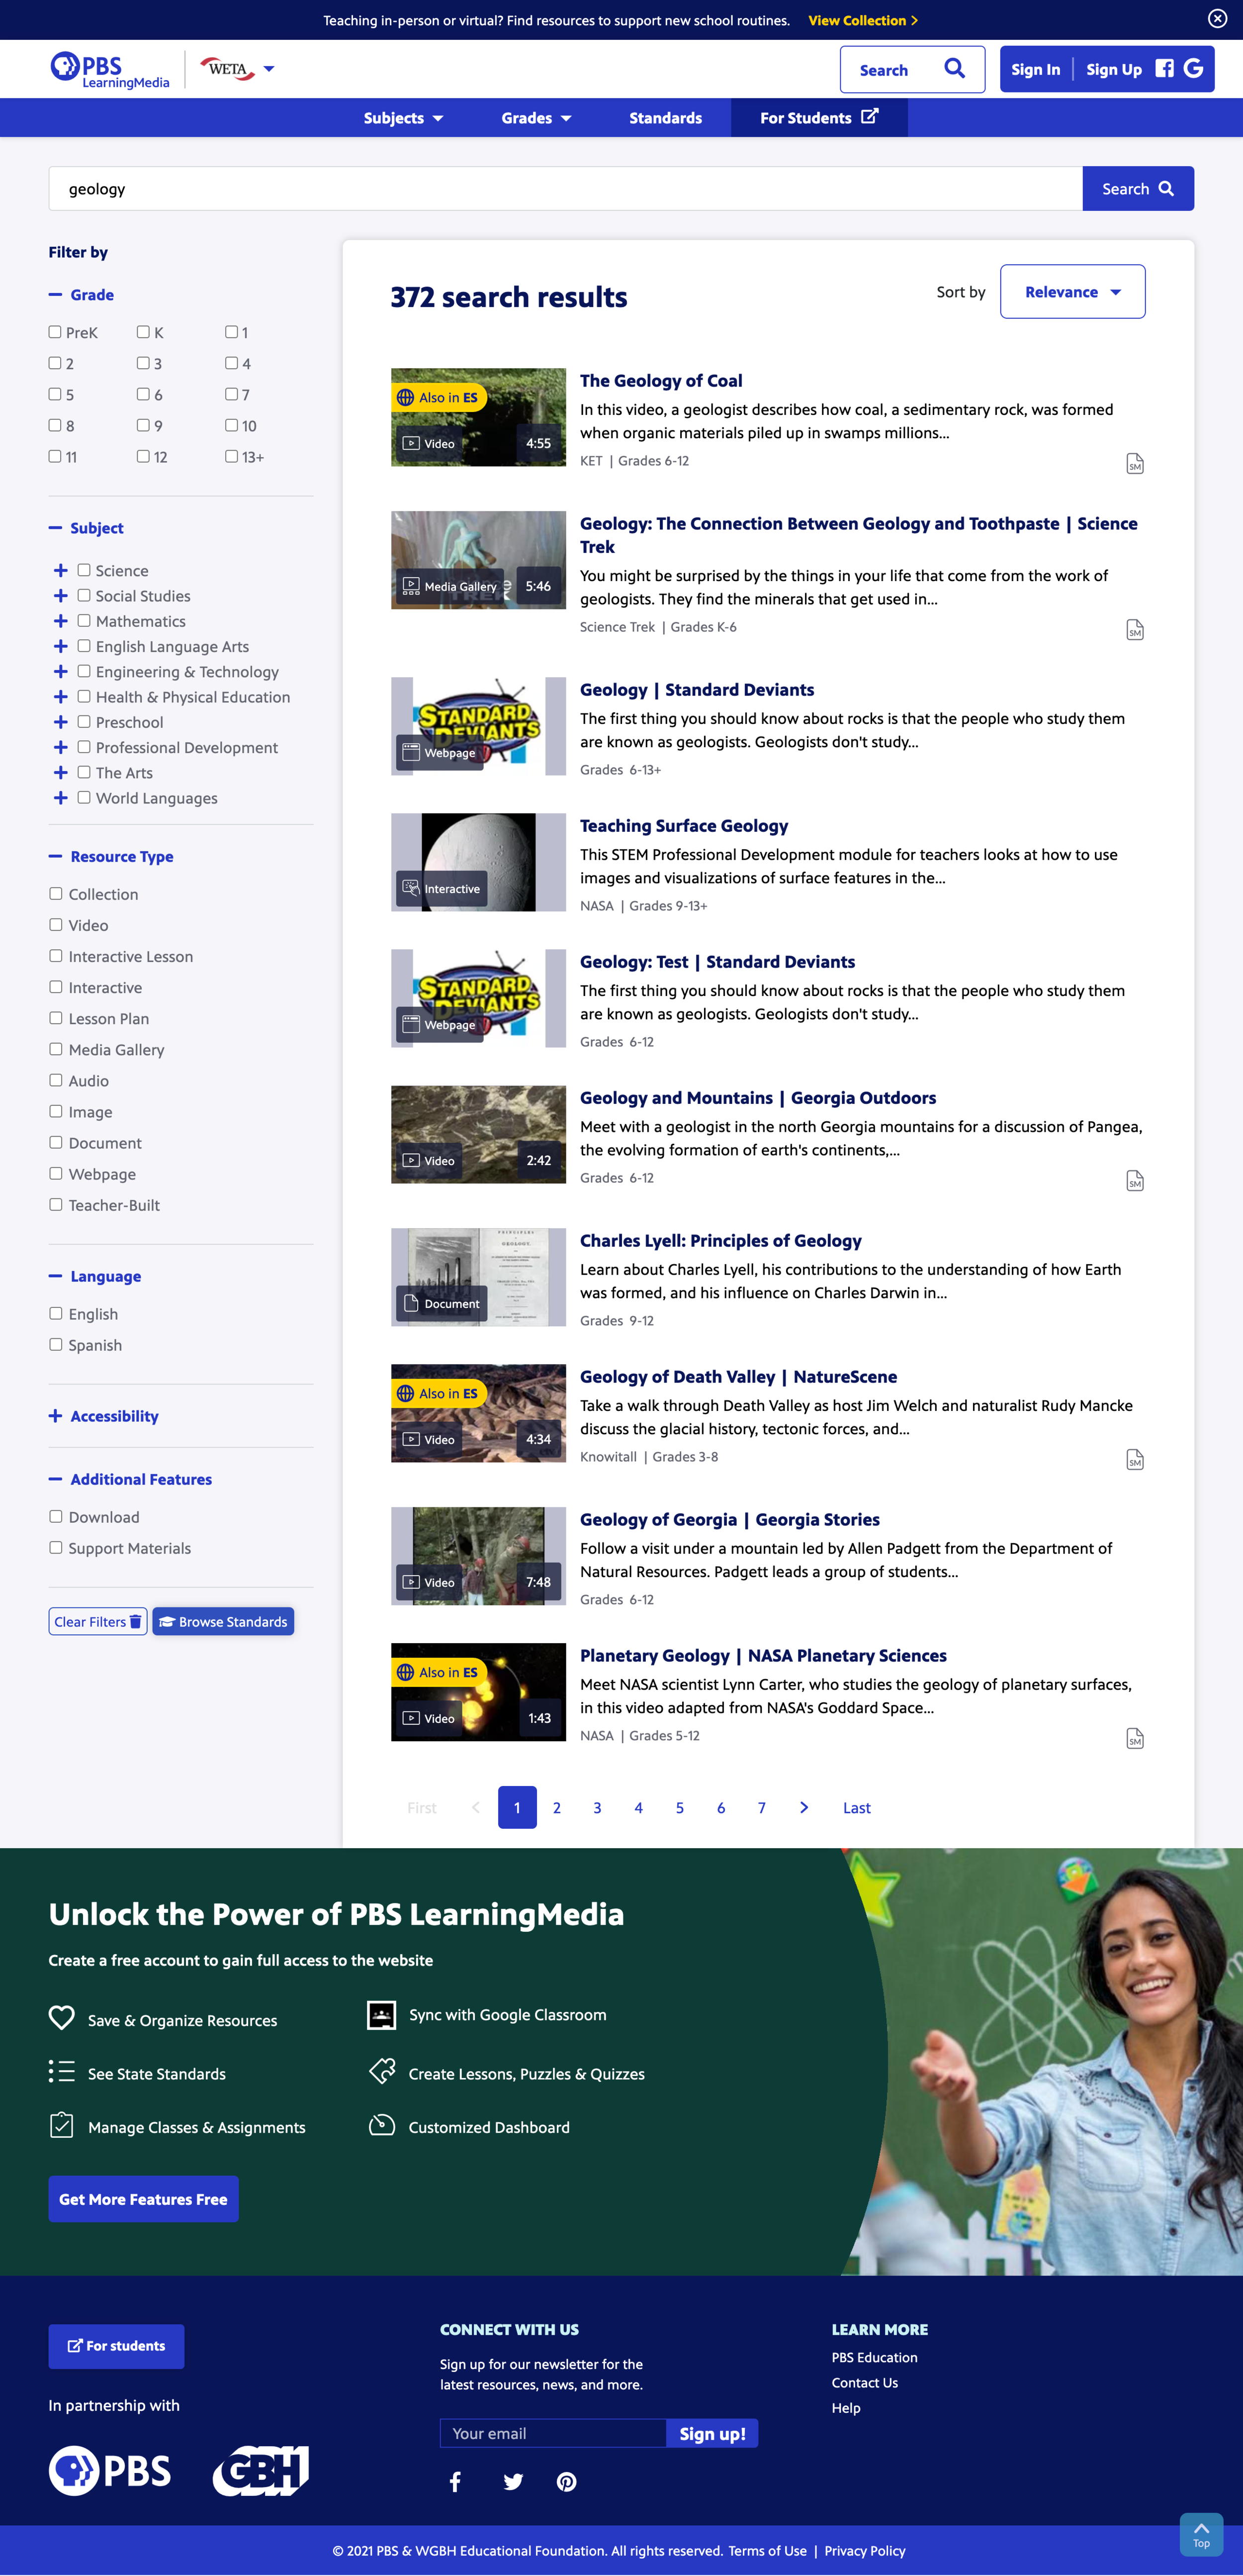
Task: Click Get More Features Free button
Action: 144,2199
